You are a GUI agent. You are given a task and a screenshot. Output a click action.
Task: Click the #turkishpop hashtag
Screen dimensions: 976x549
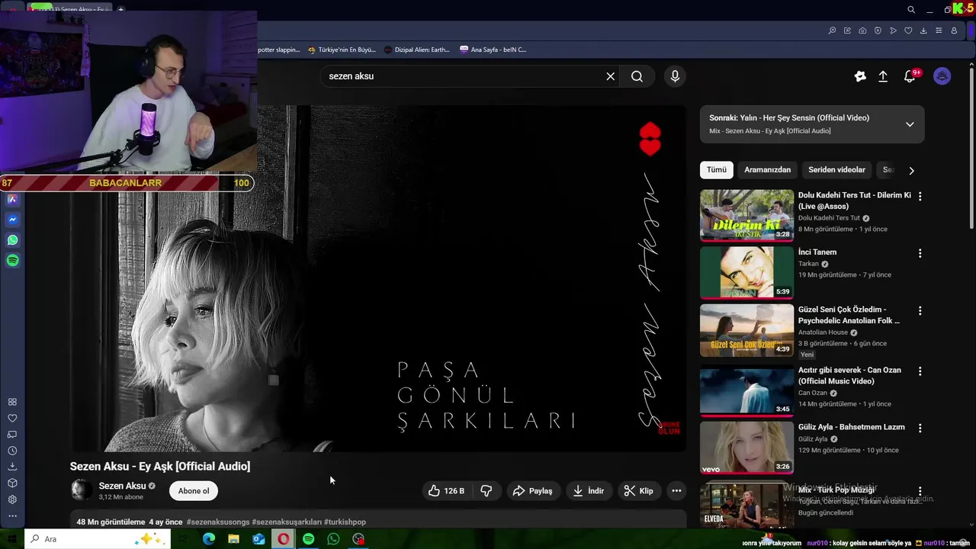tap(345, 522)
